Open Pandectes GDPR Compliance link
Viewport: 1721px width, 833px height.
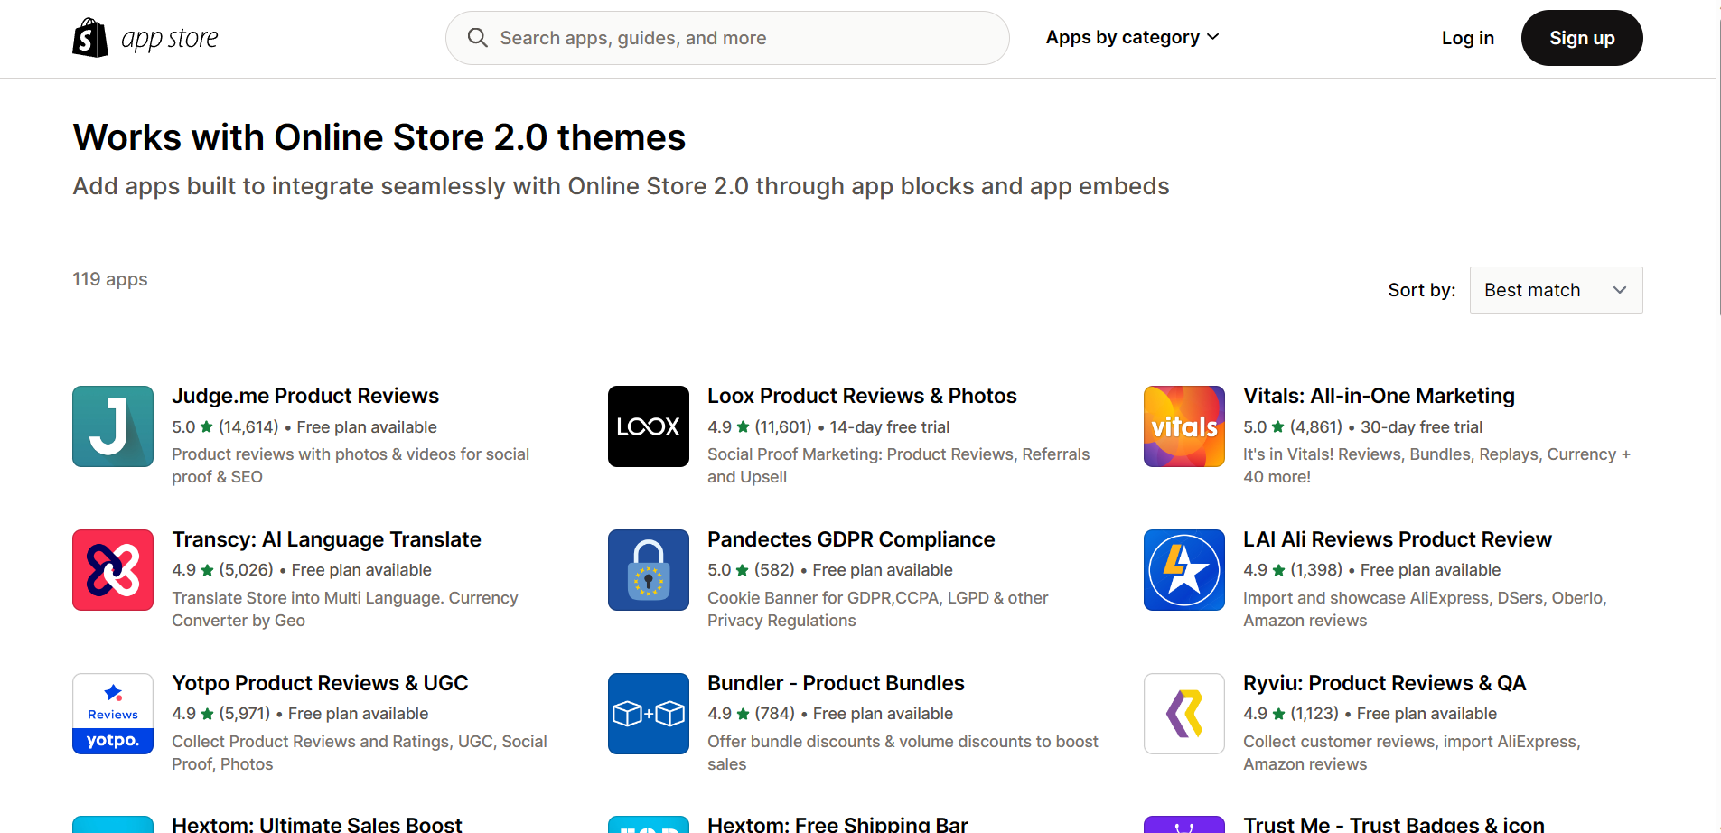pos(851,539)
